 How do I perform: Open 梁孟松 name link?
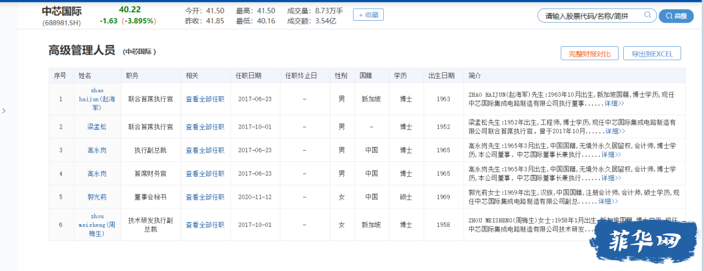point(97,127)
